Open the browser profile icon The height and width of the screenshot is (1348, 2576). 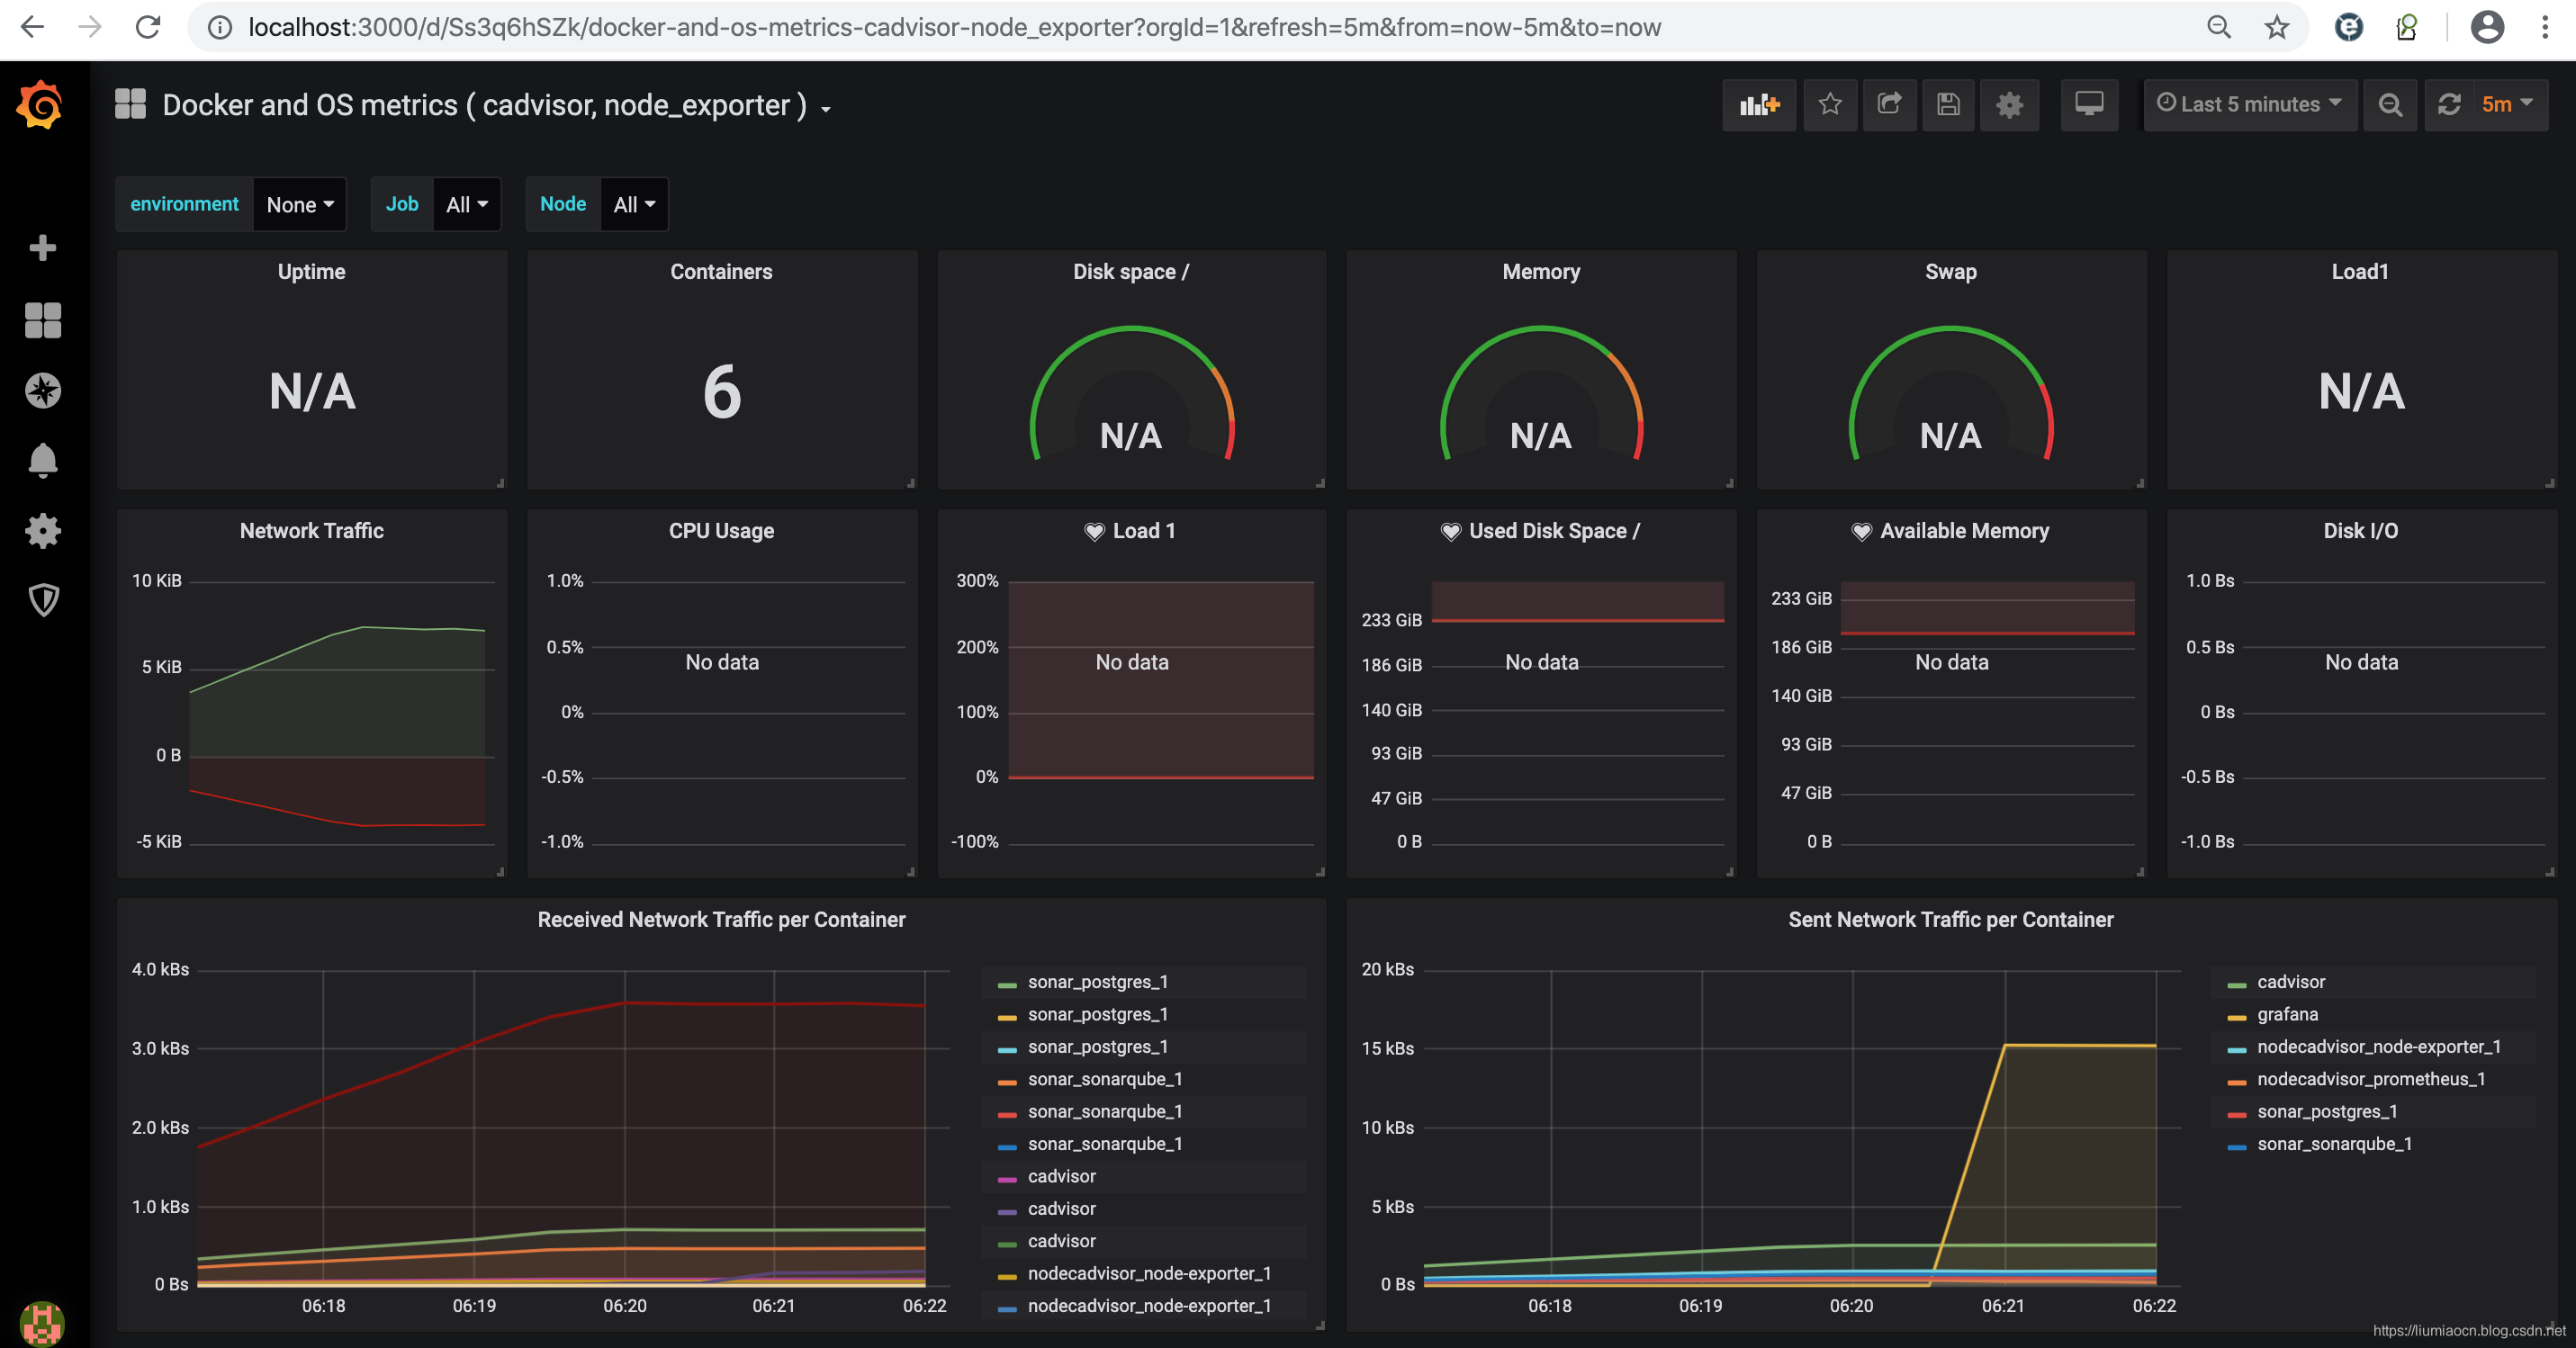coord(2487,27)
